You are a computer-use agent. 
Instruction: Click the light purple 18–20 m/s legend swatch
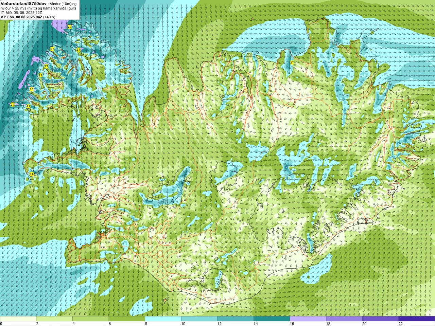click(x=344, y=319)
